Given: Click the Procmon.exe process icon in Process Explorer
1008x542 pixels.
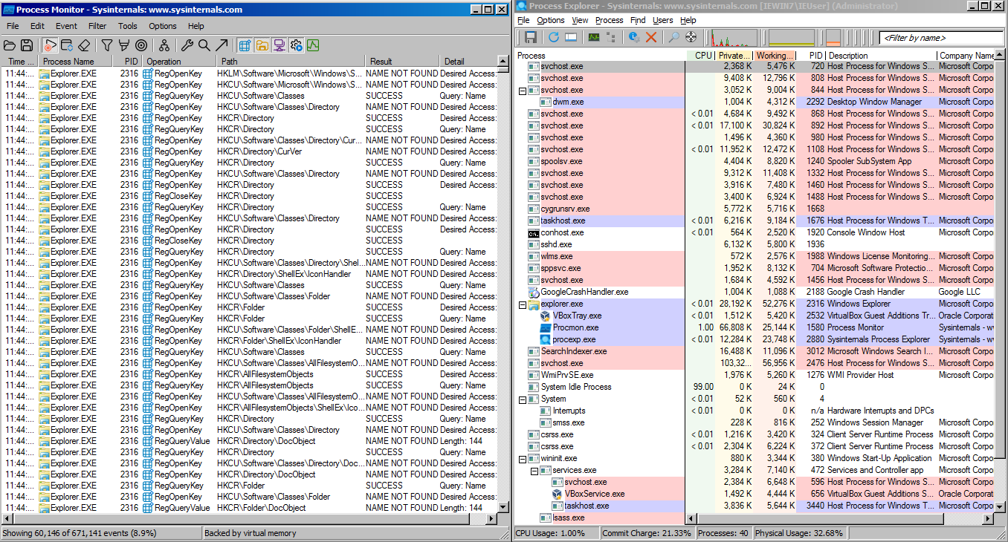Looking at the screenshot, I should click(546, 327).
